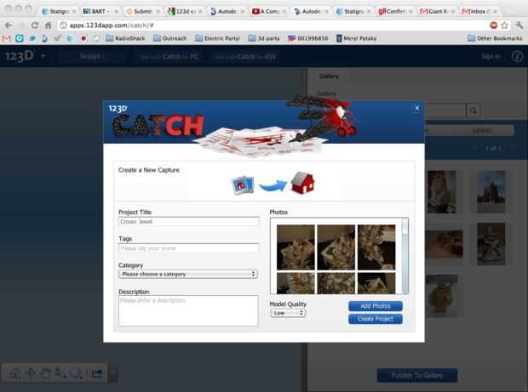Select the orbit tool in bottom toolbar
Viewport: 528px width, 392px height.
[x=31, y=372]
